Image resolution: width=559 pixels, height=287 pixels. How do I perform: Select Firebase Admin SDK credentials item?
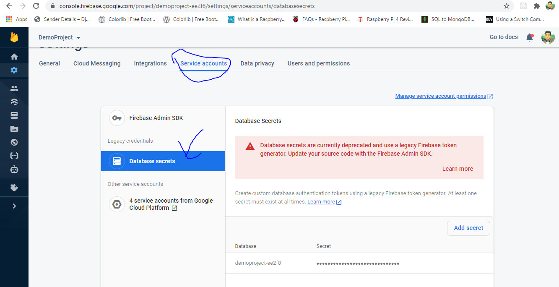[x=156, y=118]
